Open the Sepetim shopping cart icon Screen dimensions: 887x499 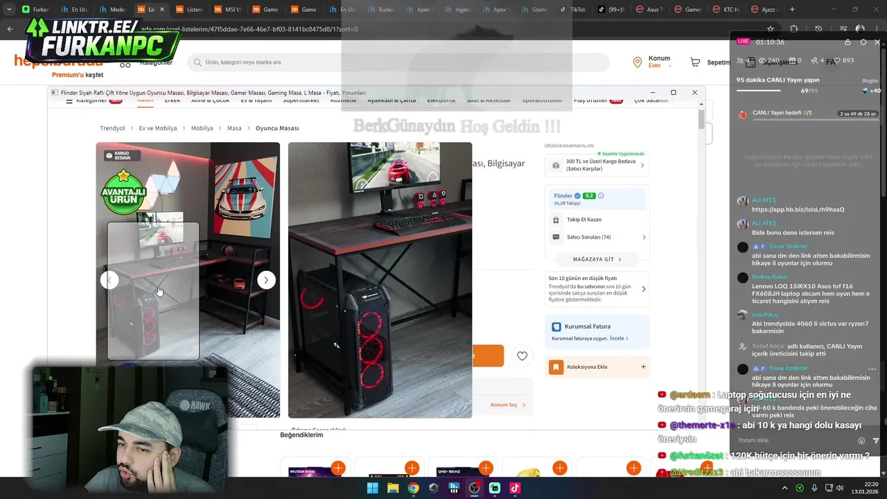(695, 62)
